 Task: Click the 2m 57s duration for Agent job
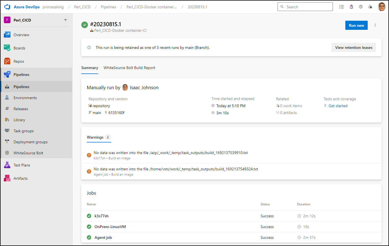click(x=309, y=237)
